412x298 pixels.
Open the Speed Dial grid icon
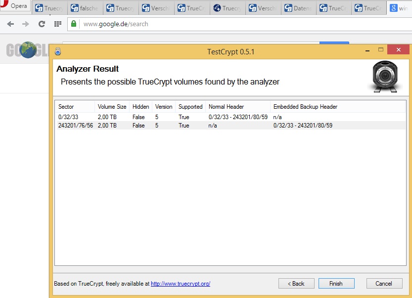(57, 24)
